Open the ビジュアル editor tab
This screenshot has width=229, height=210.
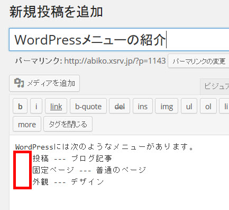(x=215, y=86)
